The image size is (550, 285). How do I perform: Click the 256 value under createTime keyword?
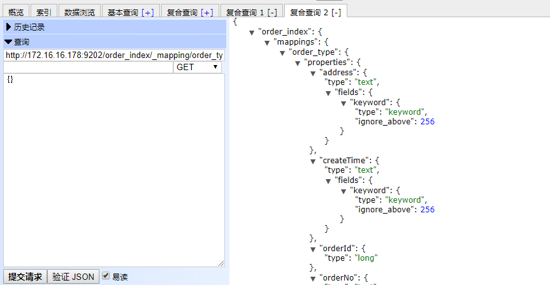pos(427,210)
